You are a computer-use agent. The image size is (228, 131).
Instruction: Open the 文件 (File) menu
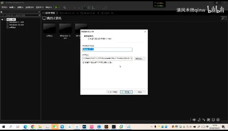(4, 7)
